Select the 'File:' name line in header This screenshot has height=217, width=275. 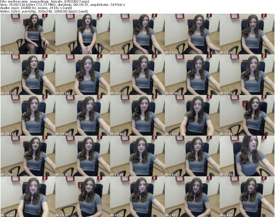click(x=45, y=2)
